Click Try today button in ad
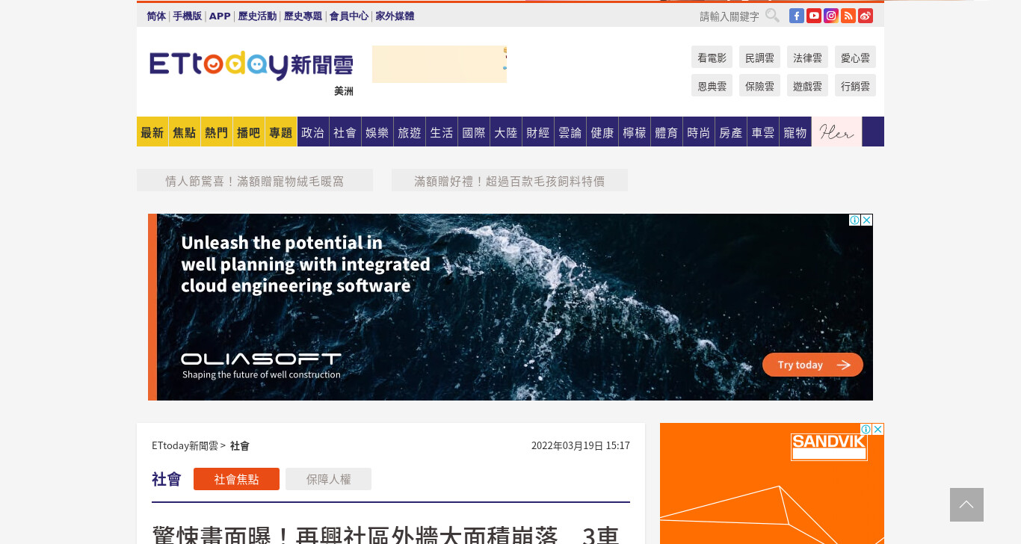The width and height of the screenshot is (1021, 544). coord(812,365)
